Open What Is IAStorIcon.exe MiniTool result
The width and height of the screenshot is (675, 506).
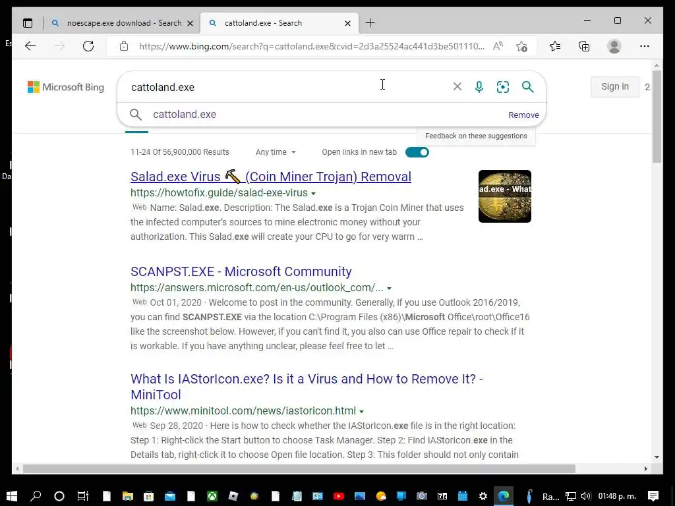pyautogui.click(x=307, y=387)
